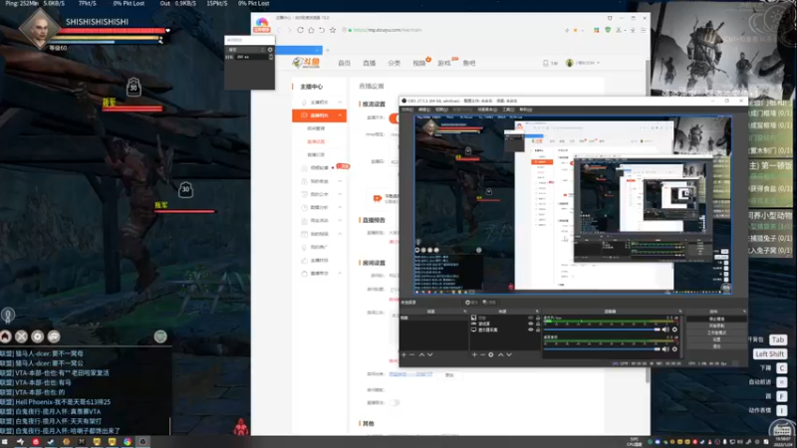Click the Douyu logo

306,63
